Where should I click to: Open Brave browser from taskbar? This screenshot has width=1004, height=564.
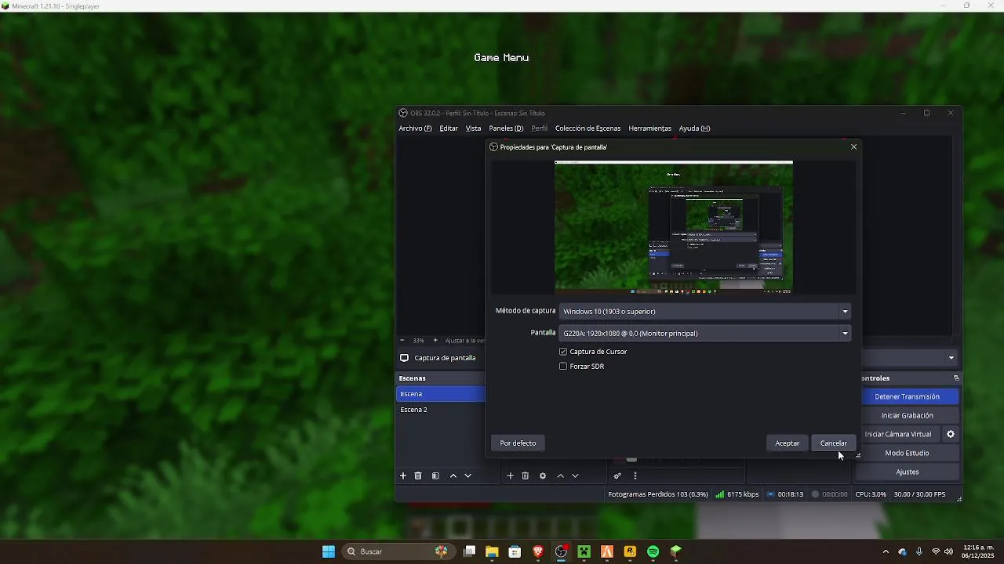pyautogui.click(x=538, y=551)
